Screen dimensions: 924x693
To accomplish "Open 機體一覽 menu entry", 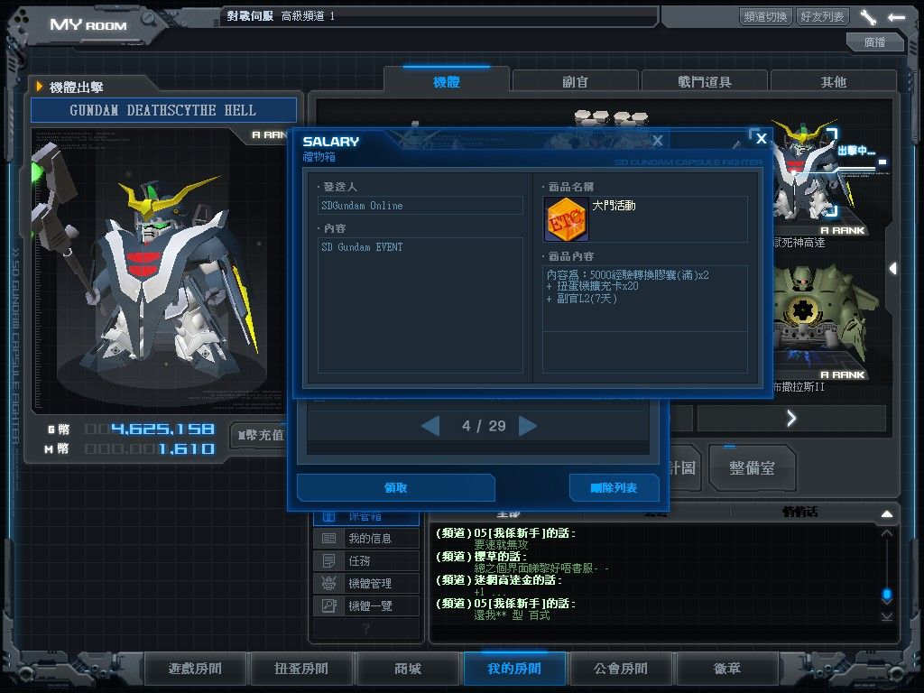I will click(366, 605).
